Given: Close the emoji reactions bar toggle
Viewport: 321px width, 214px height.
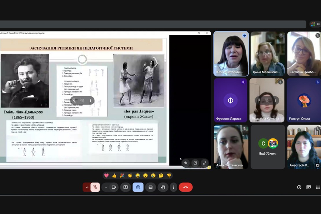Looking at the screenshot, I should [x=138, y=187].
